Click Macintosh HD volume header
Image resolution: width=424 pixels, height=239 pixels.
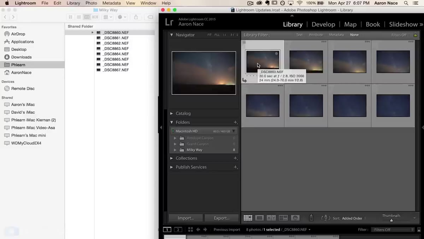coord(204,131)
